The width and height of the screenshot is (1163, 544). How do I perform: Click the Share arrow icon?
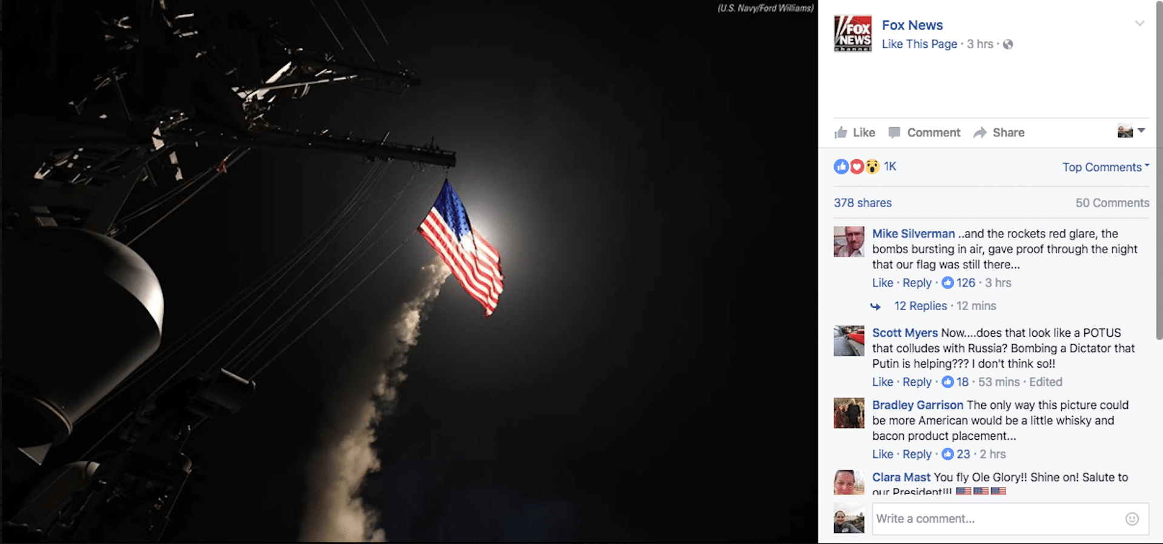[979, 133]
